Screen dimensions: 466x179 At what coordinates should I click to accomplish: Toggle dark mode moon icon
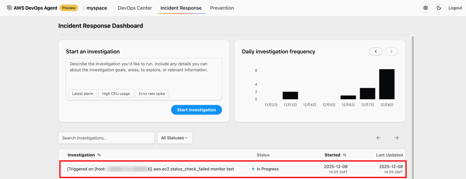pyautogui.click(x=439, y=8)
